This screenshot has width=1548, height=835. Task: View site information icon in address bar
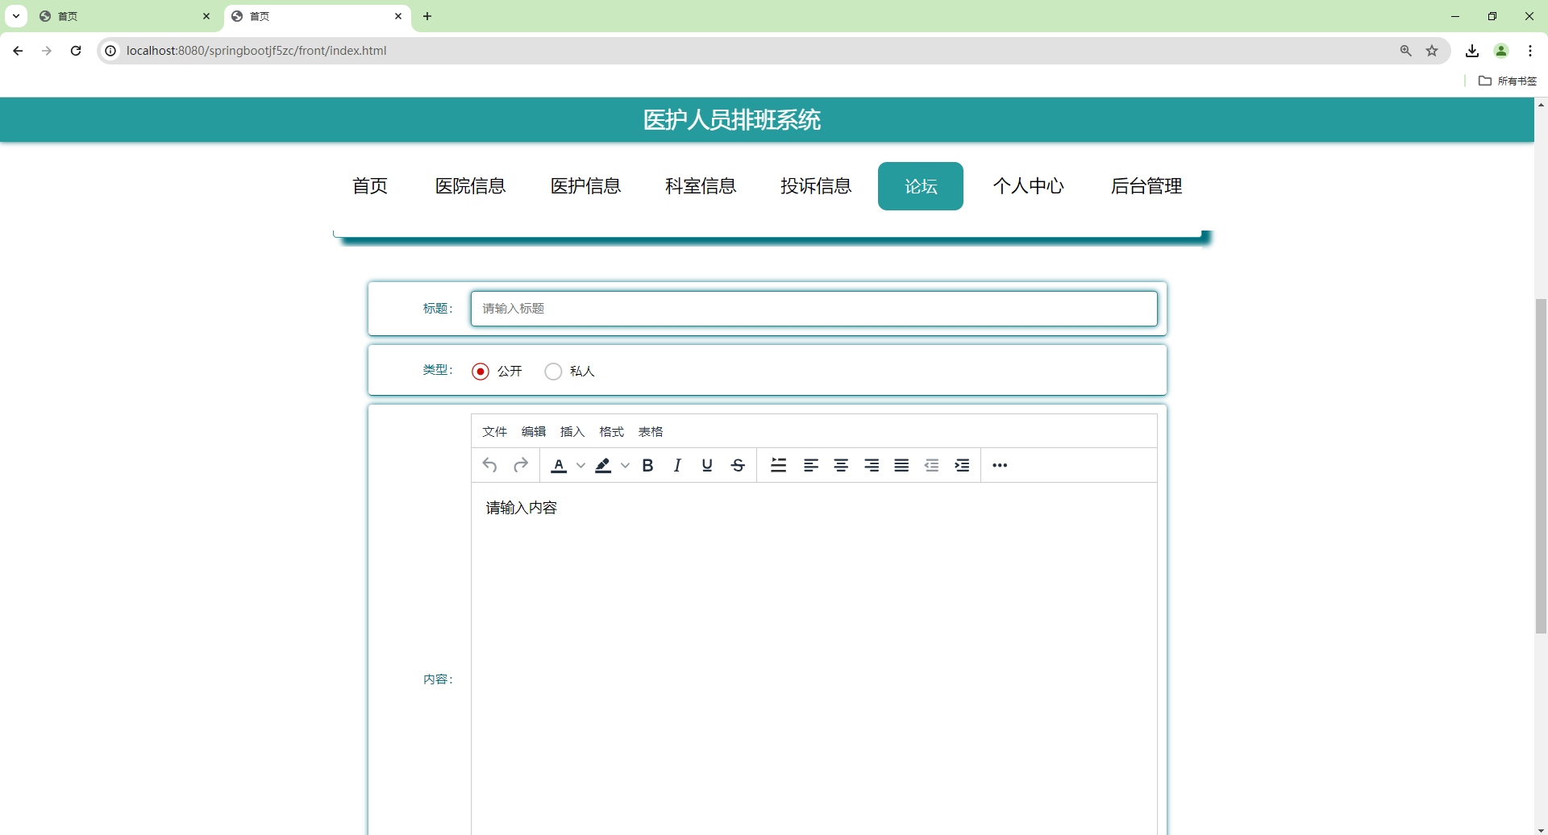click(x=111, y=51)
